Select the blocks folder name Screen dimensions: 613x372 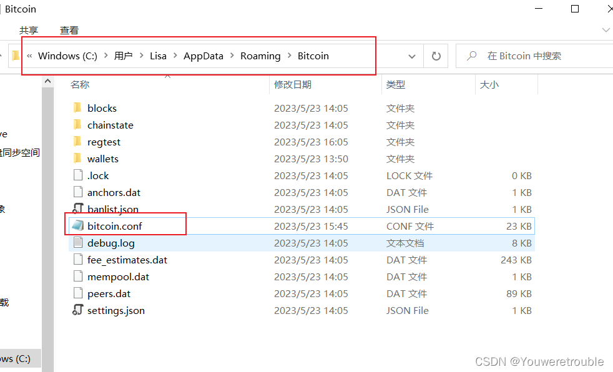coord(102,108)
